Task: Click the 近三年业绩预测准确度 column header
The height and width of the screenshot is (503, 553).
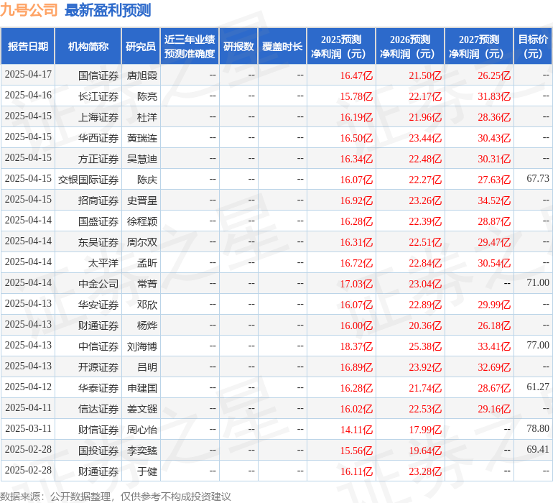Action: (190, 46)
